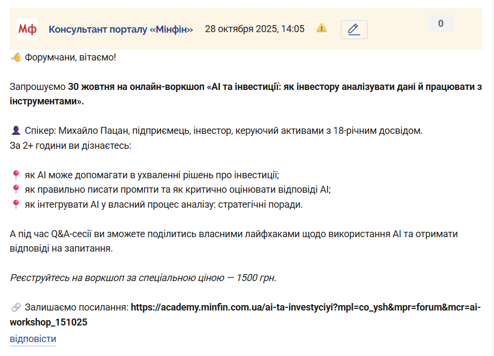
Task: Click the Спікер: Михайло Пацан line
Action: [x=224, y=131]
